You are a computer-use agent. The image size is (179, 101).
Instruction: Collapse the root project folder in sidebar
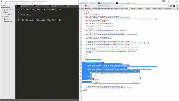[1, 7]
